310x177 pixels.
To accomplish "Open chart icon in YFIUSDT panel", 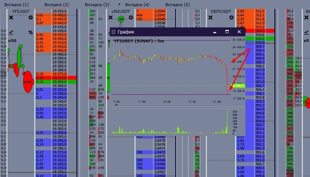I will coord(11,32).
